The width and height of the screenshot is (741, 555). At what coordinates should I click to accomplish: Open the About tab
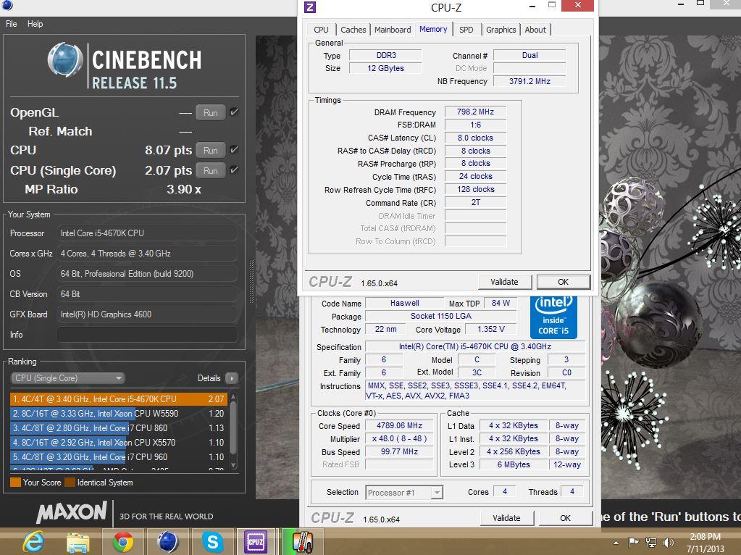[x=535, y=30]
